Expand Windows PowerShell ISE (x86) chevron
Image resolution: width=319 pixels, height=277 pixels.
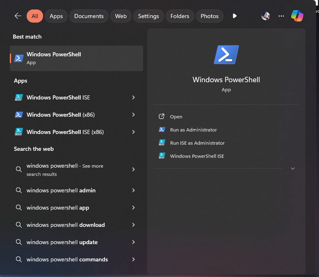point(133,132)
